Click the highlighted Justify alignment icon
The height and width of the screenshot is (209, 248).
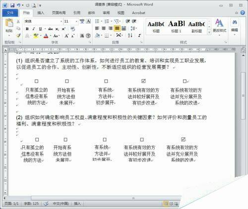[117, 28]
